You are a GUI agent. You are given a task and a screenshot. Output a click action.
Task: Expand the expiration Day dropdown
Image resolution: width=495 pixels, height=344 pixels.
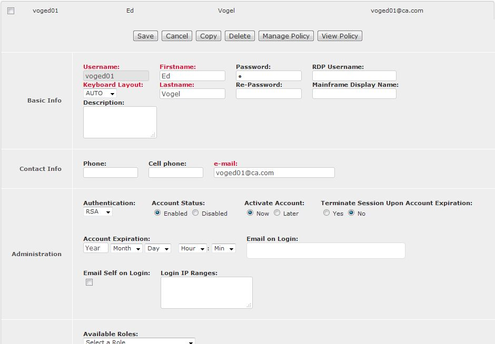point(158,248)
